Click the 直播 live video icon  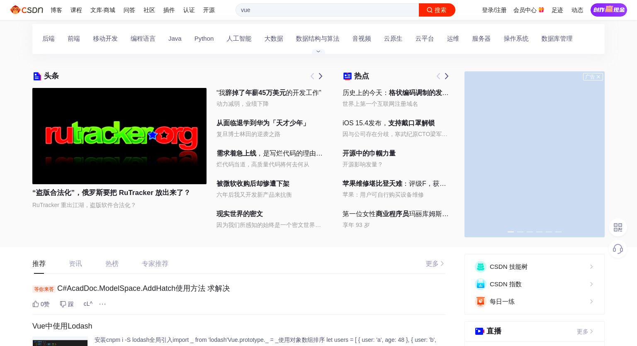479,331
